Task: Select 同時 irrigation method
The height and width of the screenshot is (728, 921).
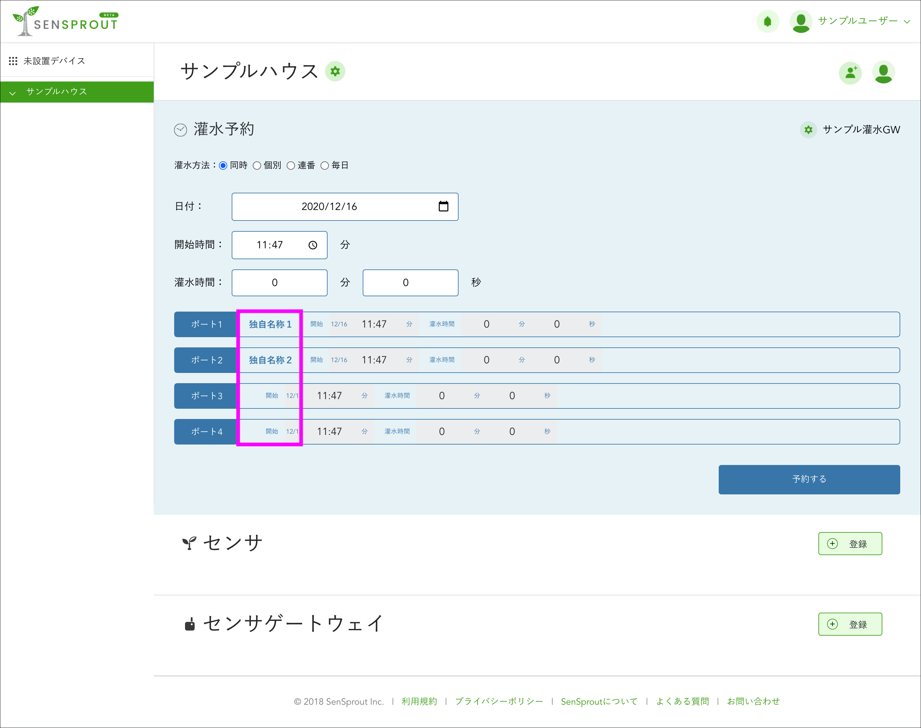Action: coord(223,165)
